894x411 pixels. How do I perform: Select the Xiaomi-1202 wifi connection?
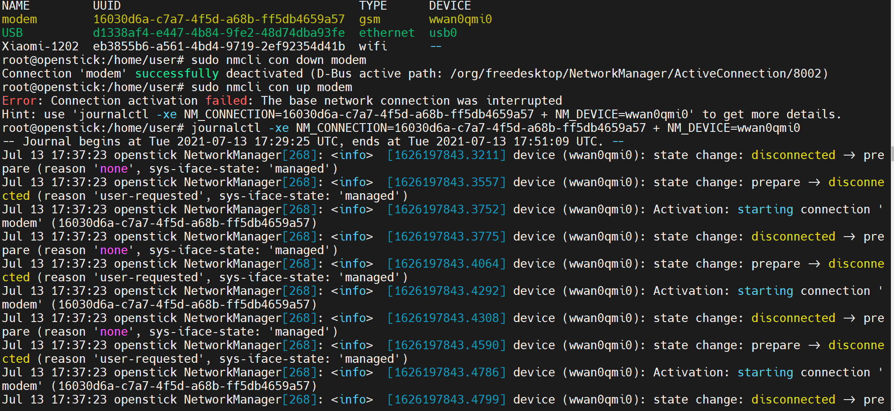coord(41,46)
